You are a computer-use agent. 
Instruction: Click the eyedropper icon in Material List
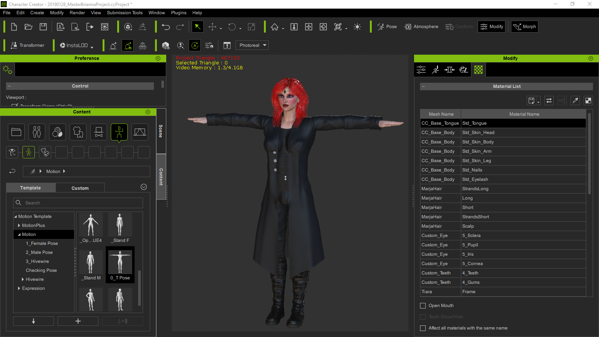pos(575,100)
